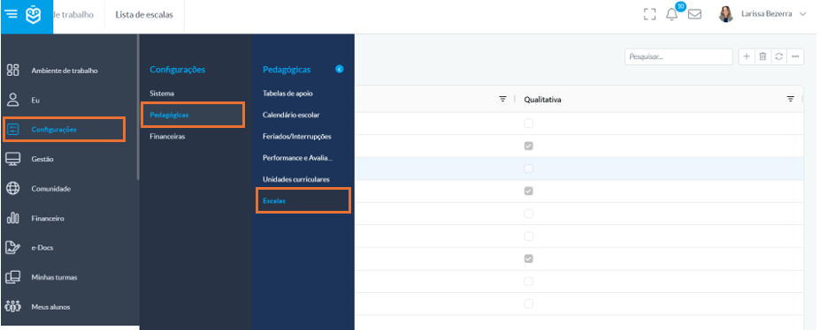The image size is (820, 330).
Task: Open the three-dots more options icon
Action: [x=795, y=56]
